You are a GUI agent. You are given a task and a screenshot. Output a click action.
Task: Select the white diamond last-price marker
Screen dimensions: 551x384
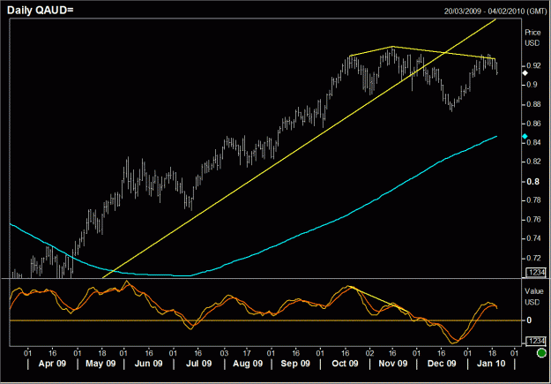[525, 73]
